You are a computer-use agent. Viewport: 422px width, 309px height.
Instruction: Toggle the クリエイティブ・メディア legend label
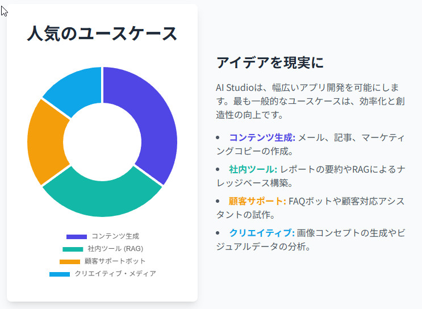(115, 274)
